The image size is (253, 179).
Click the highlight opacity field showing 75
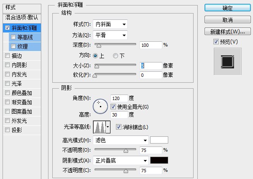pos(151,150)
